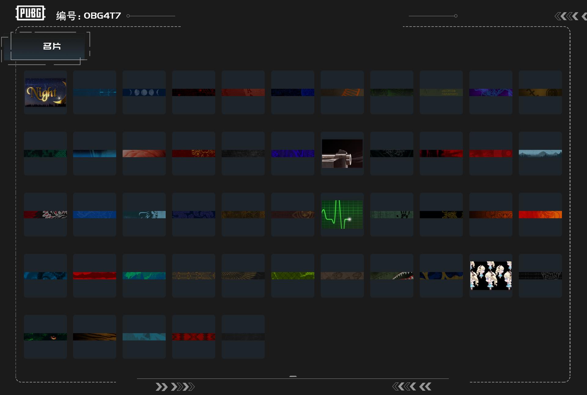
Task: Choose the purple dragon pattern nameplate
Action: (x=491, y=92)
